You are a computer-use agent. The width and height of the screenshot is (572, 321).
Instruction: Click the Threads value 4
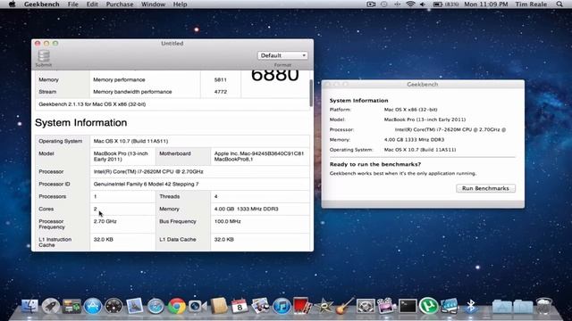click(x=216, y=196)
